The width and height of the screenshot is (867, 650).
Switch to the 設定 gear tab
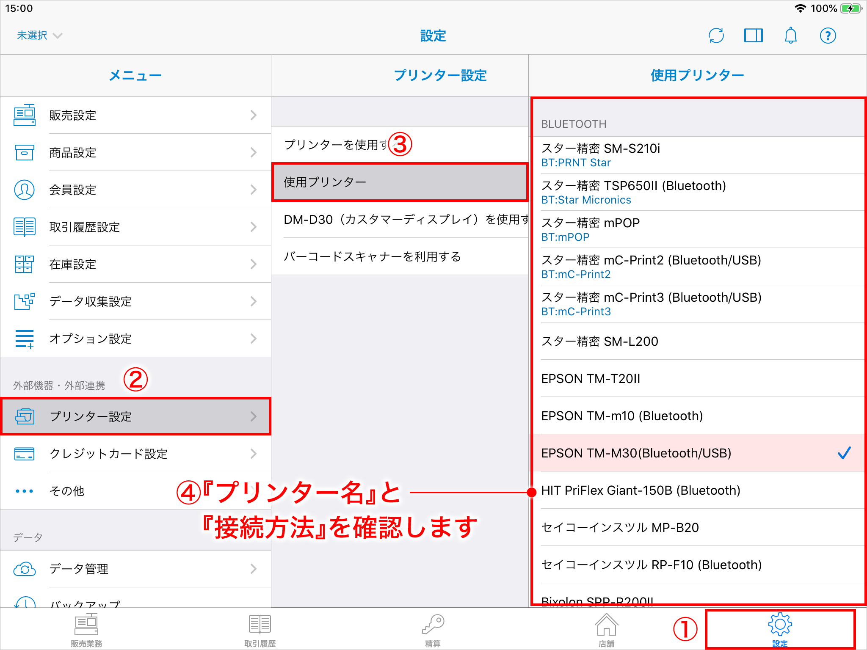(780, 630)
